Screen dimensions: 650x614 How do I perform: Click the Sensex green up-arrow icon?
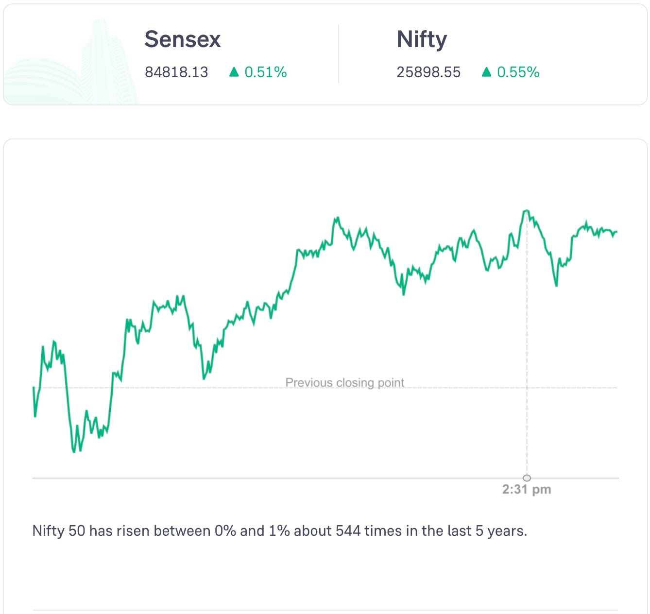(x=234, y=72)
